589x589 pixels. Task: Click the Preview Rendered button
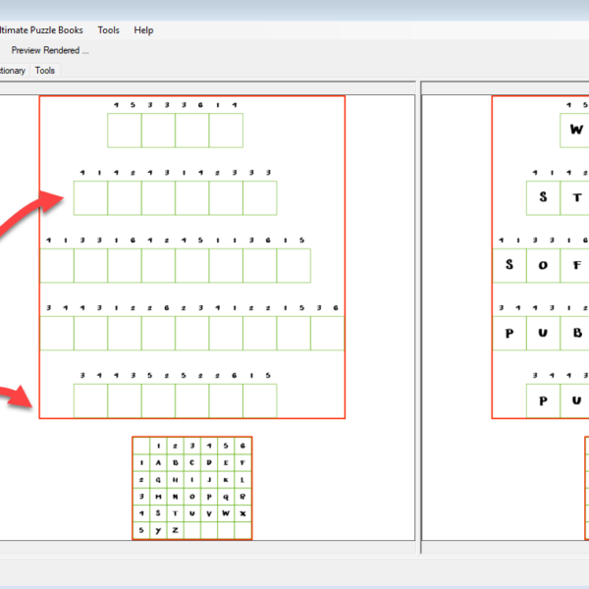(49, 50)
